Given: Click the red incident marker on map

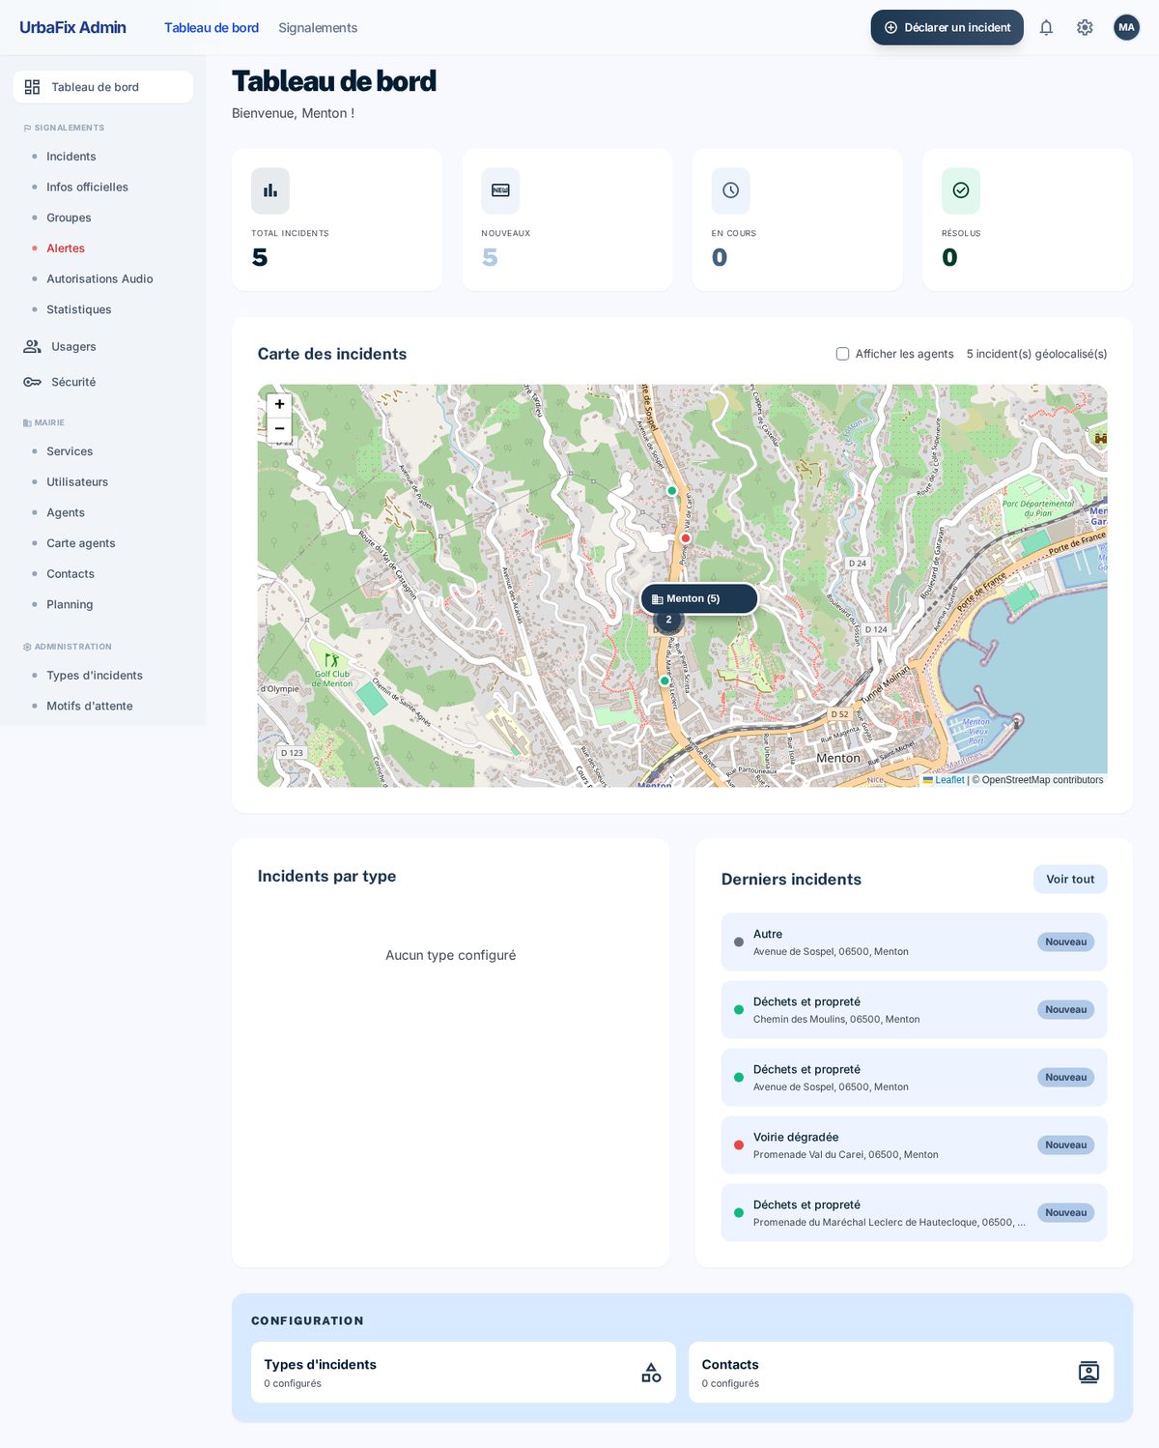Looking at the screenshot, I should coord(686,538).
